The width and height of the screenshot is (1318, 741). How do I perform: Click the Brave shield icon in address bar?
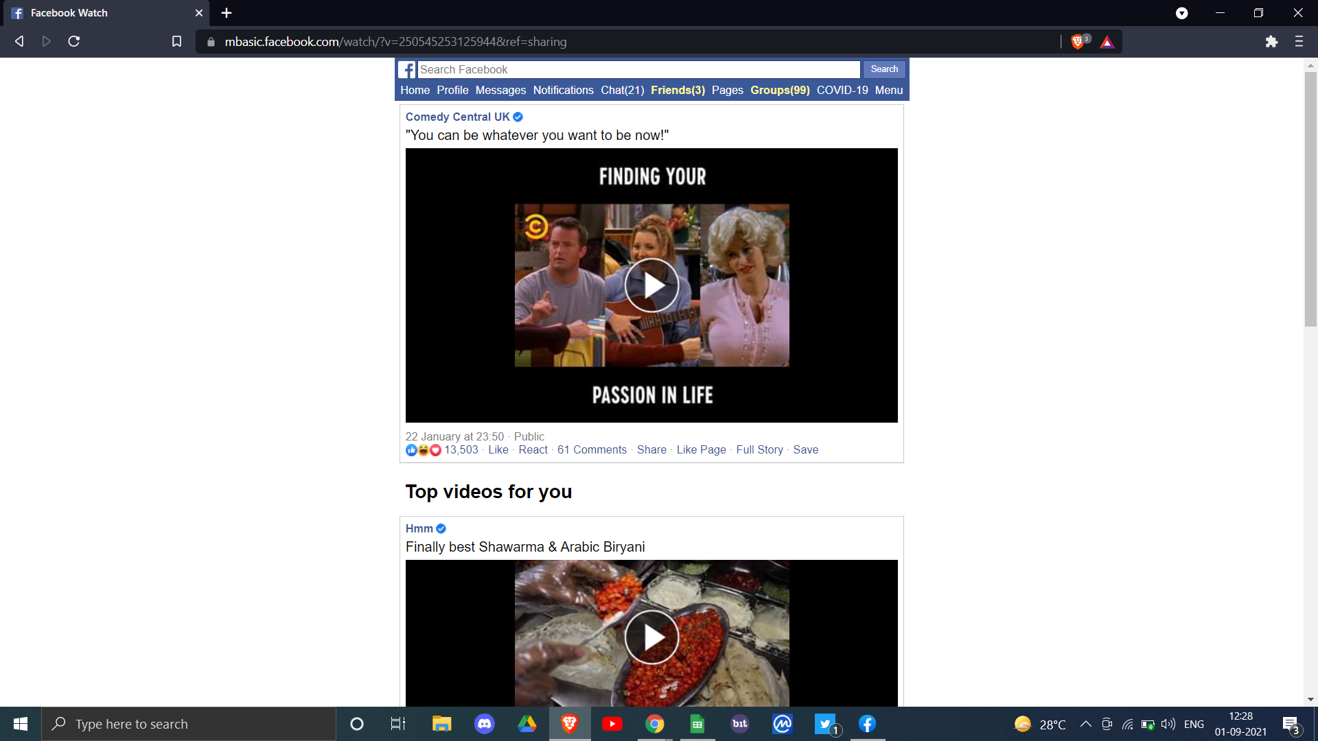coord(1078,40)
